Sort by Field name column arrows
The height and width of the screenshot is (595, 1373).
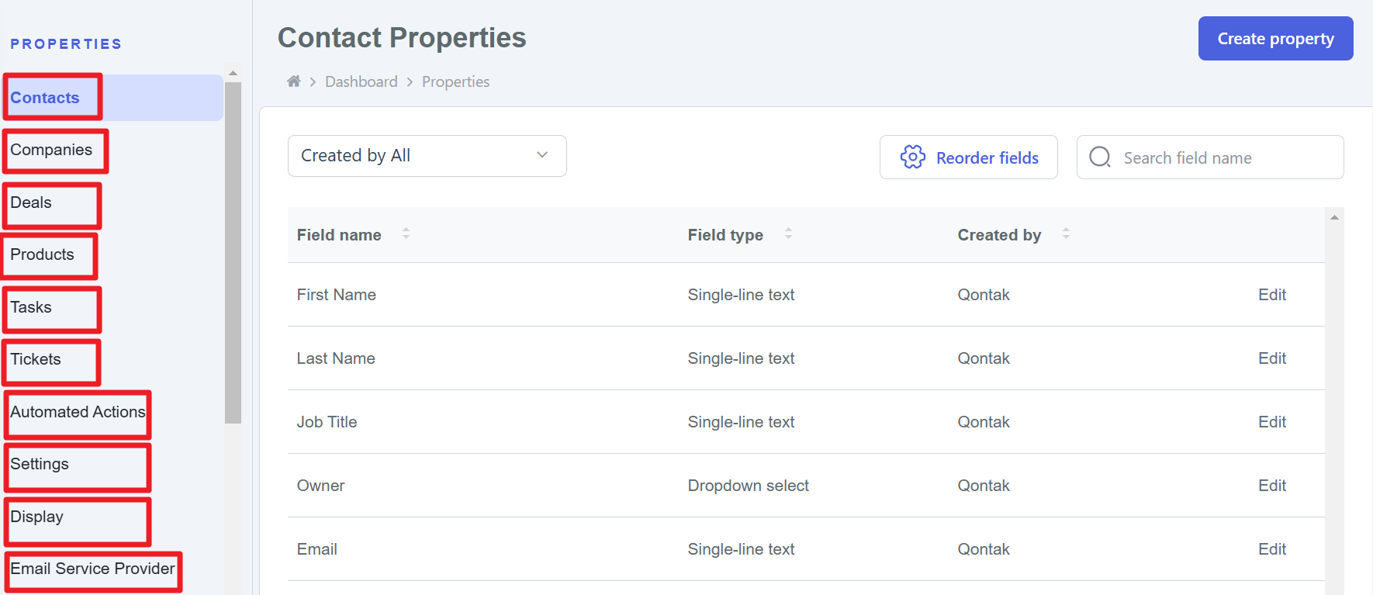406,234
